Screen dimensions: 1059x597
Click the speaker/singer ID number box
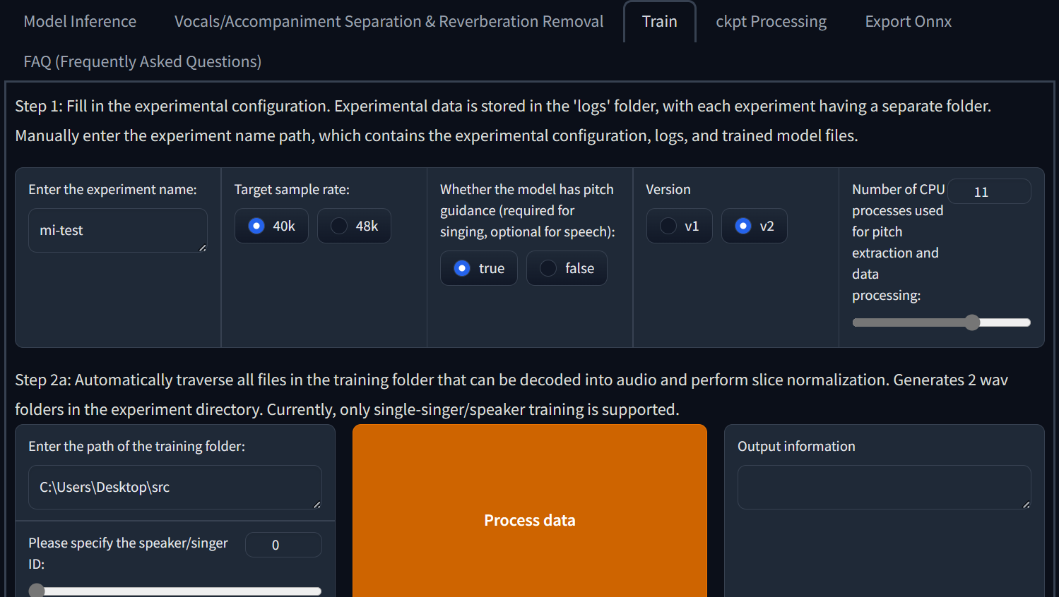tap(283, 545)
